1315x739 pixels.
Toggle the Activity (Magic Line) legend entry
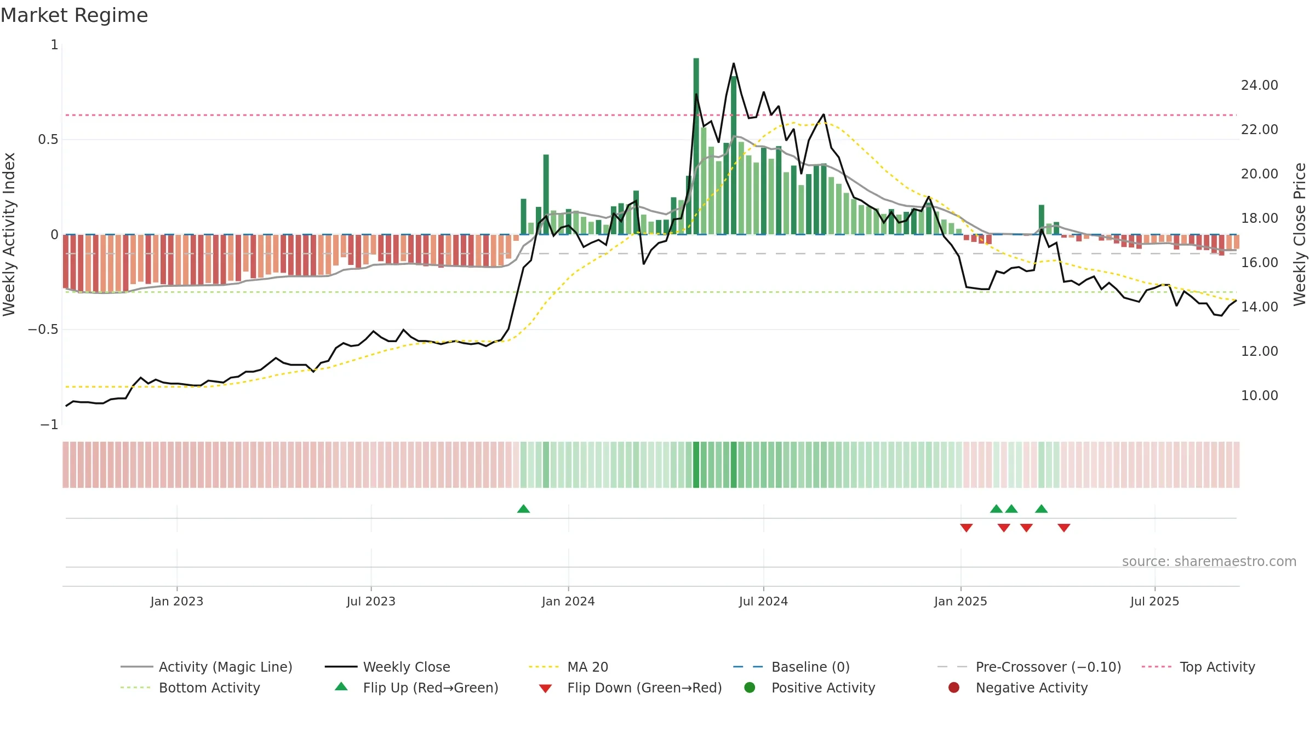click(207, 667)
